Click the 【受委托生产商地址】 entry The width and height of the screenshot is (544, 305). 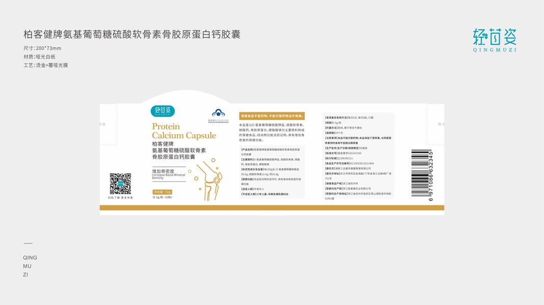click(358, 196)
